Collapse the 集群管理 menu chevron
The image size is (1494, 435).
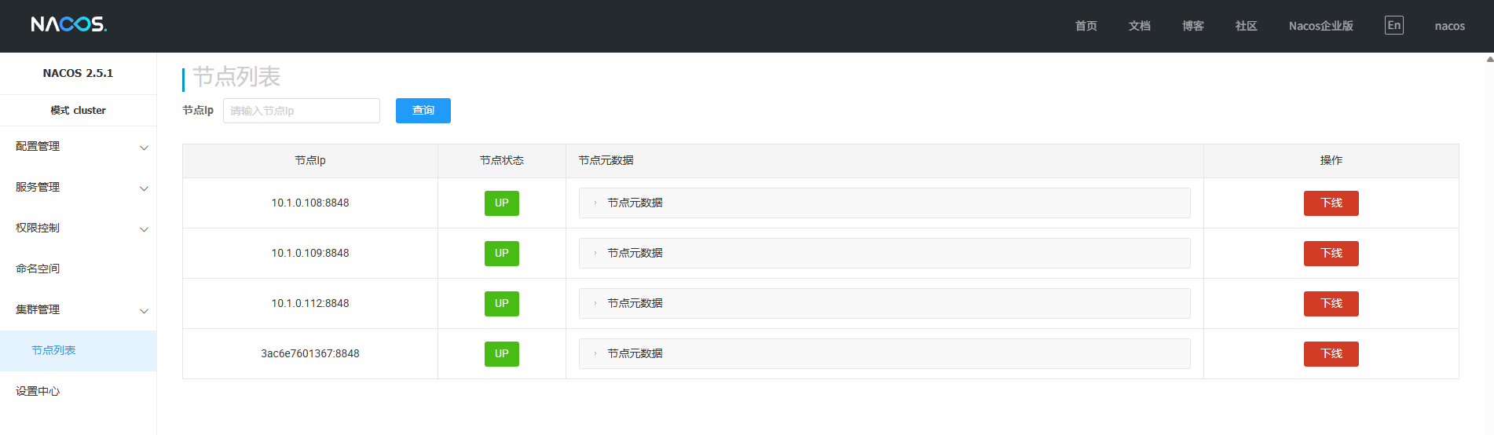click(144, 311)
